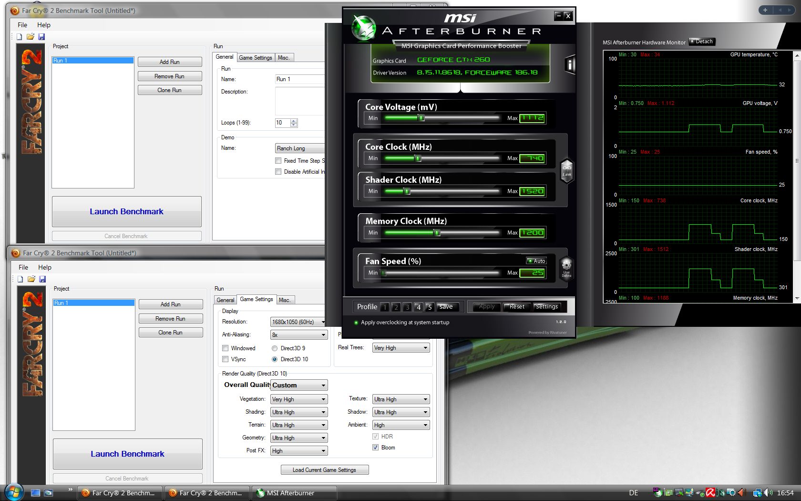Open the Misc. tab in the lower Far Cry window
Image resolution: width=801 pixels, height=501 pixels.
(x=285, y=300)
